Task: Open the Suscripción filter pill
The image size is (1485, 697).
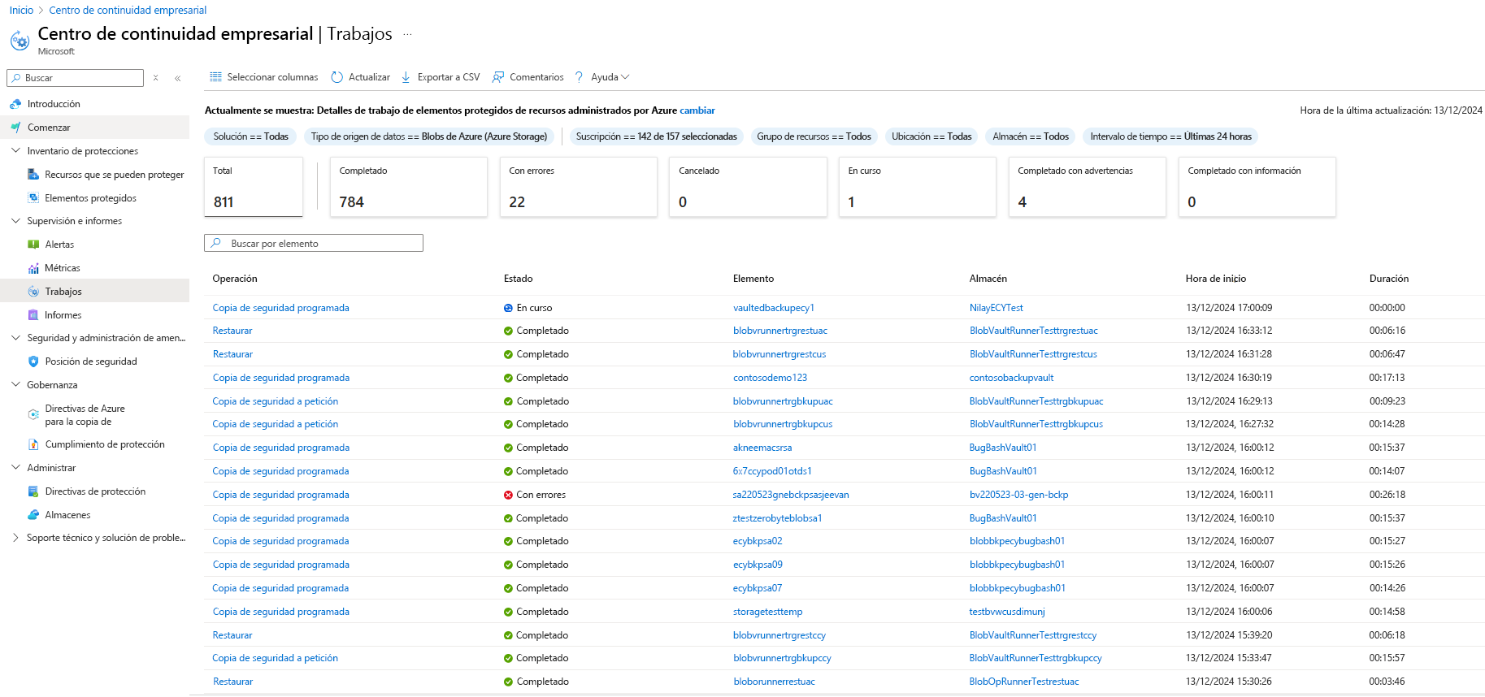Action: [x=657, y=136]
